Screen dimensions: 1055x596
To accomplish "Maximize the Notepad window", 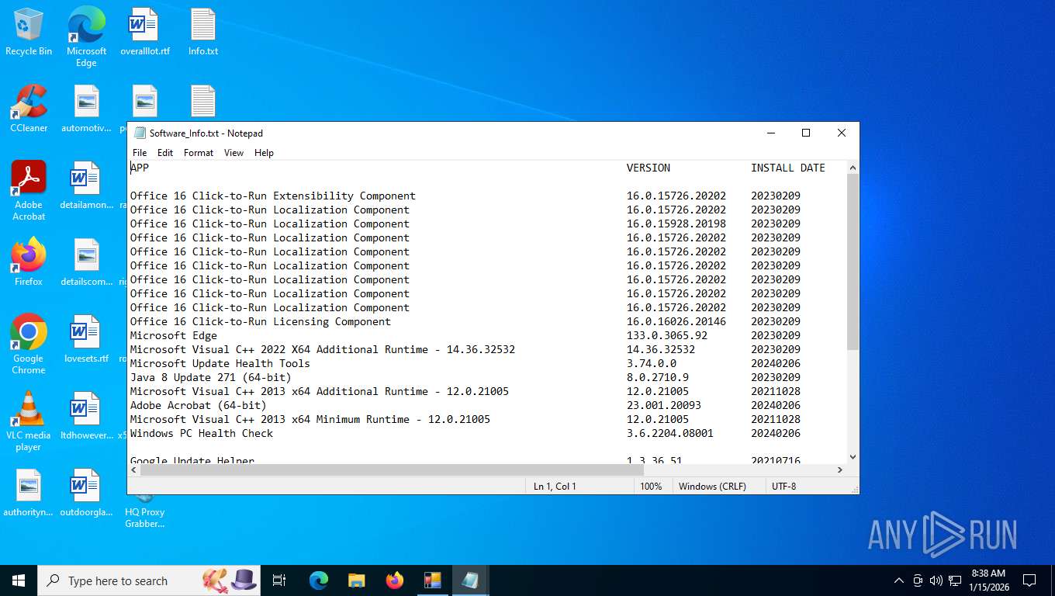I will (x=806, y=133).
